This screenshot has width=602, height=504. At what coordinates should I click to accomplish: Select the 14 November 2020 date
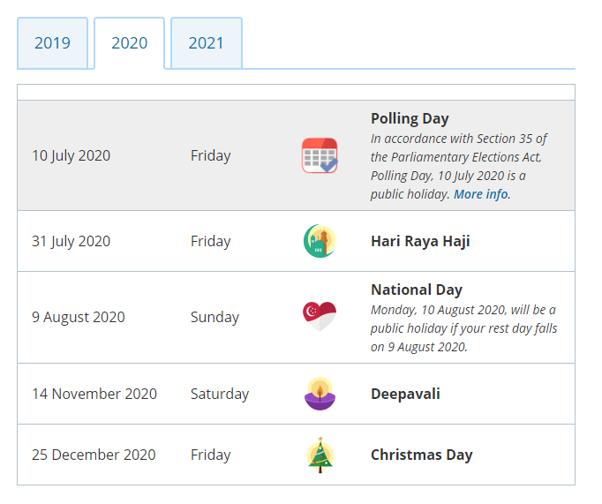(94, 394)
